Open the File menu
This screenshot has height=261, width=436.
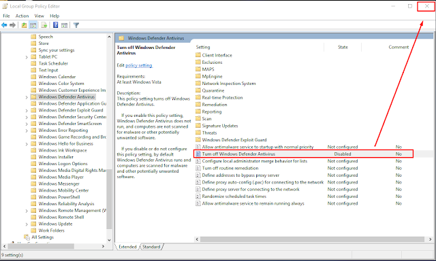pyautogui.click(x=6, y=16)
